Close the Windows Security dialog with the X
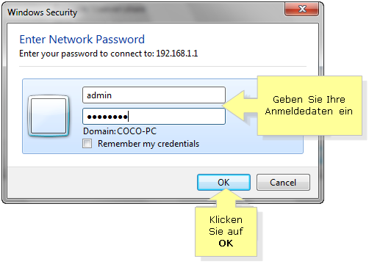 (301, 9)
